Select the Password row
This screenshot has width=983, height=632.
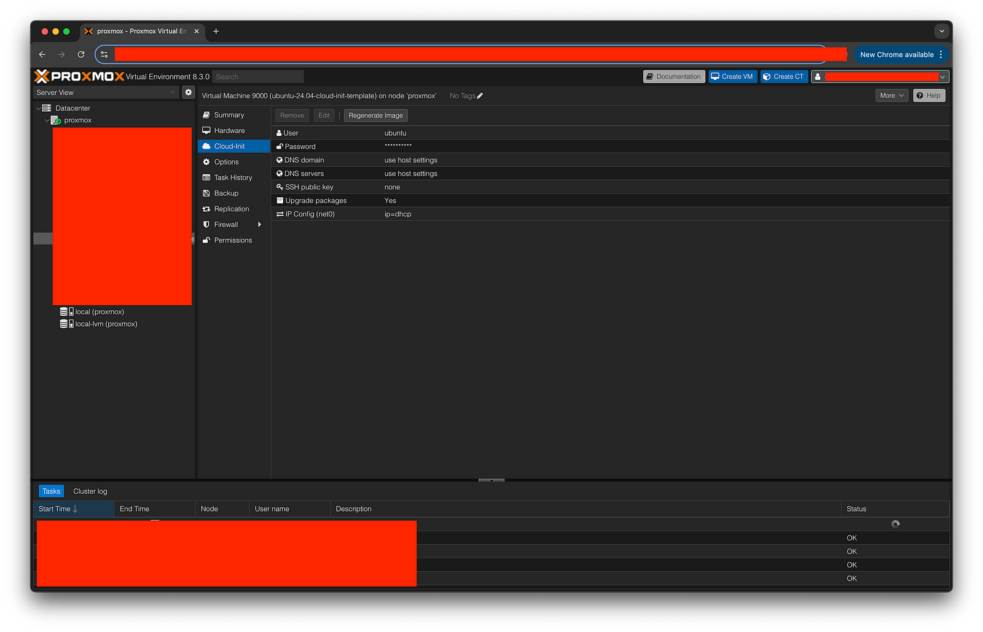click(611, 146)
